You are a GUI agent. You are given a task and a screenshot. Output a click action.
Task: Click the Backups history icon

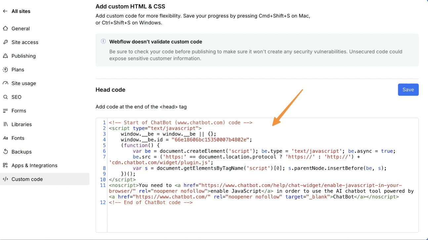coord(5,152)
